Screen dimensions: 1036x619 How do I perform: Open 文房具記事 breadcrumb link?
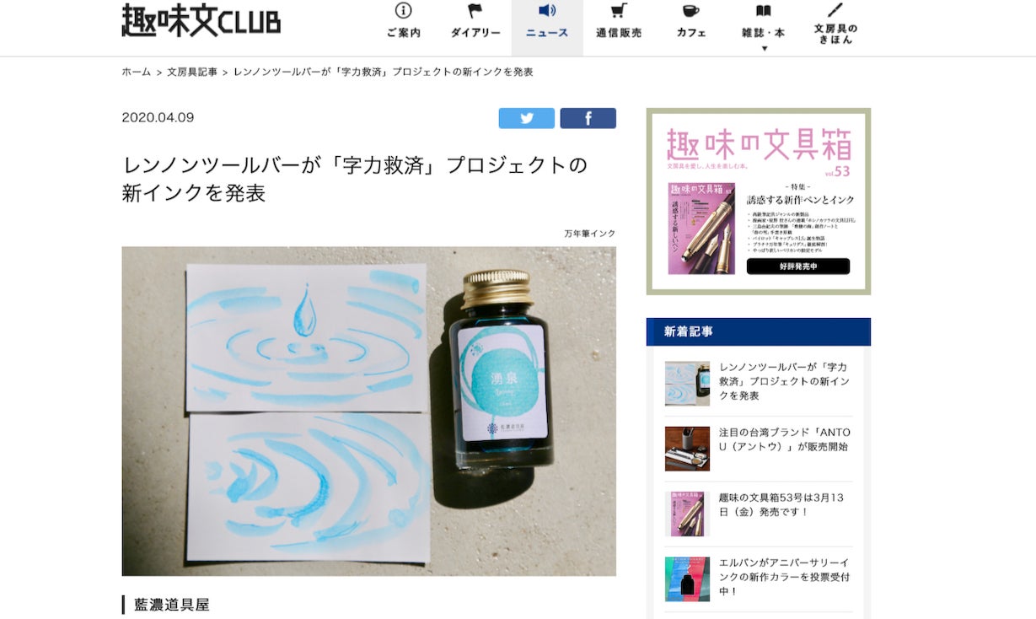(x=192, y=72)
